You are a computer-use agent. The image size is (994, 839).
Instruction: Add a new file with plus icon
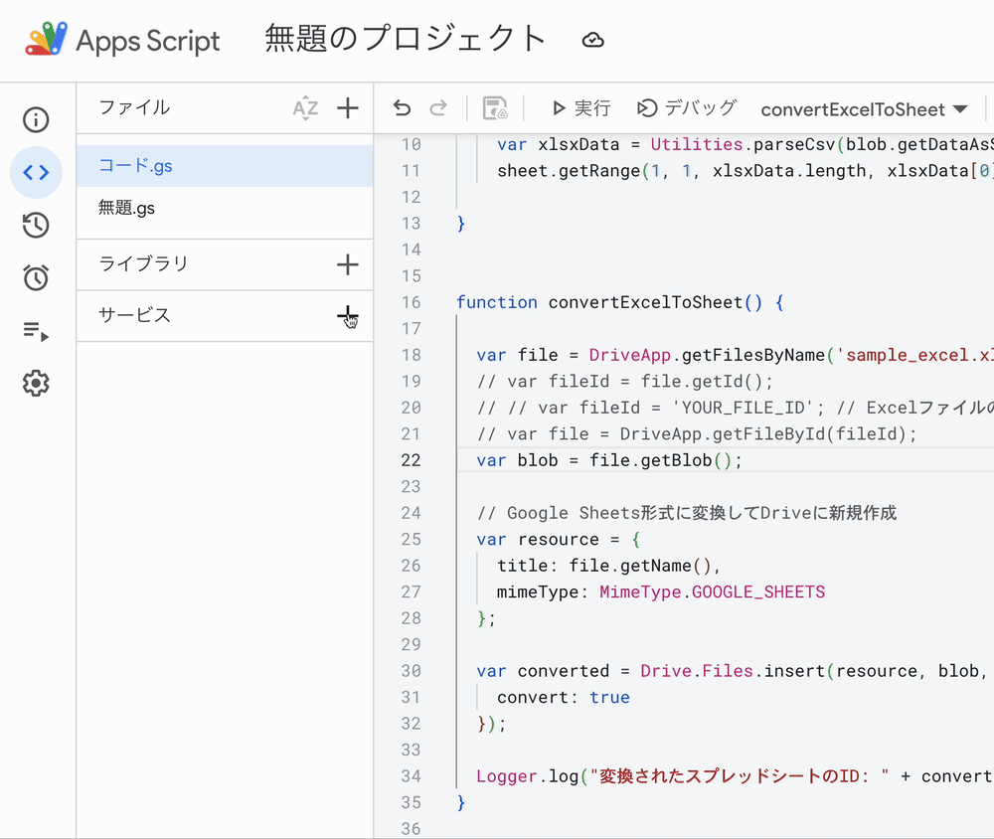(347, 107)
